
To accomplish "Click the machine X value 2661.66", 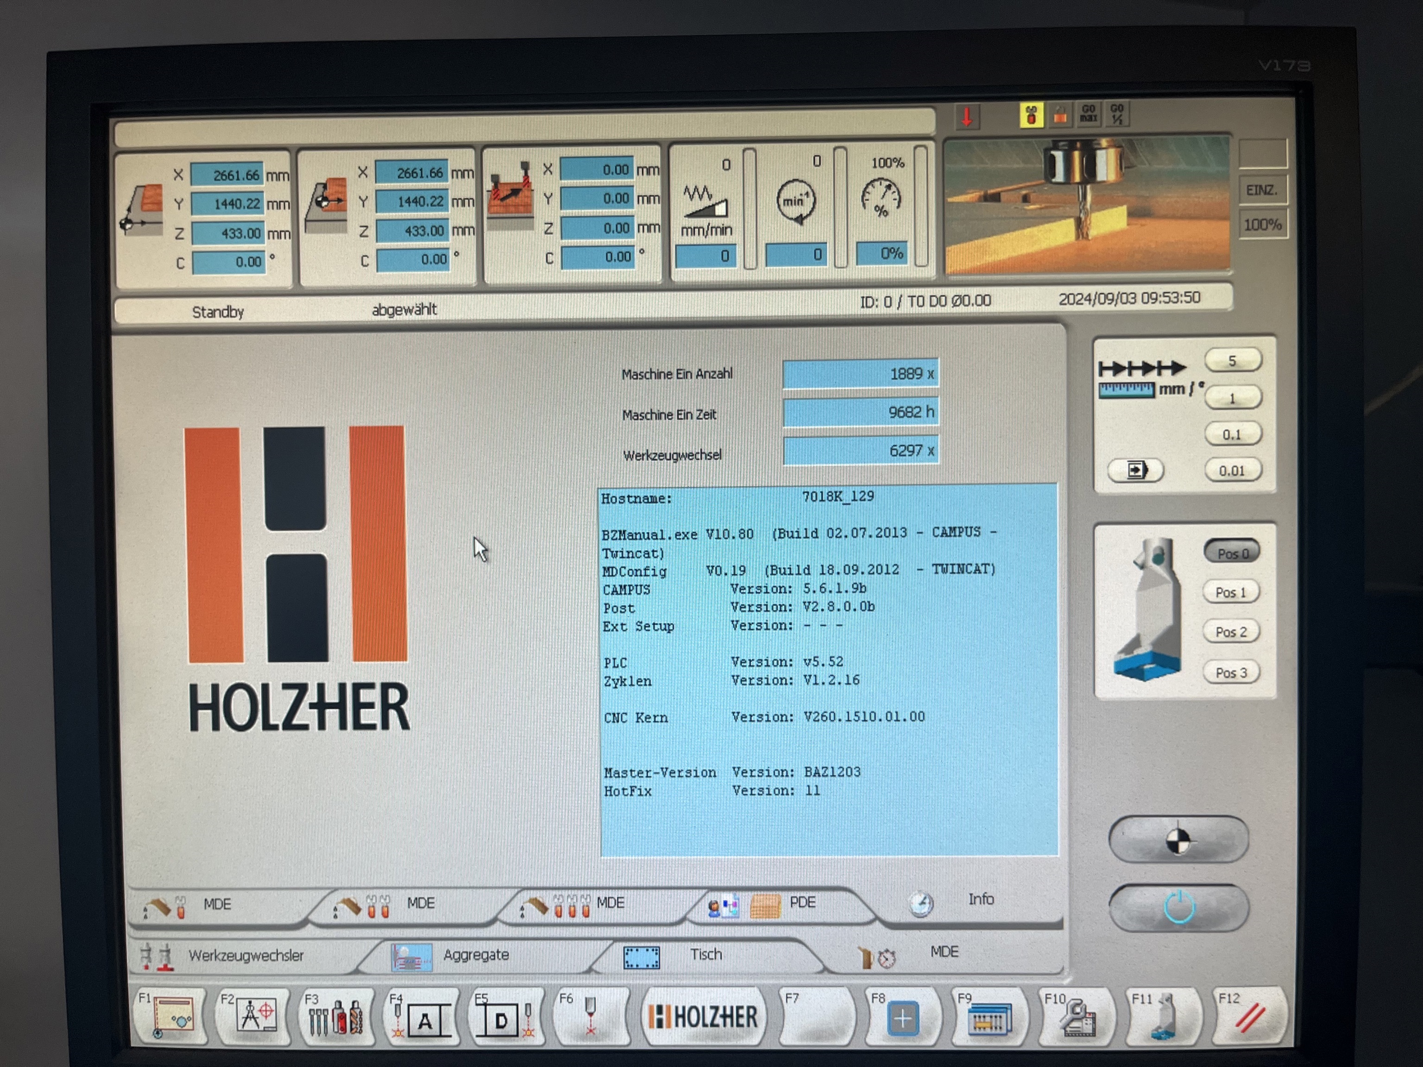I will tap(227, 175).
